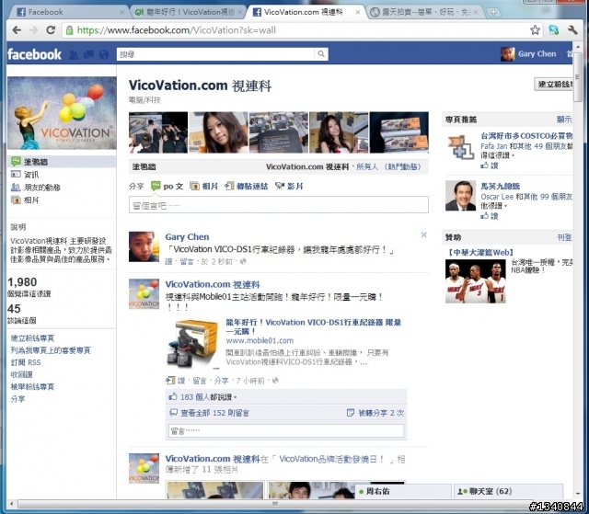This screenshot has width=589, height=514.
Task: Select po 文 share option
Action: 167,186
